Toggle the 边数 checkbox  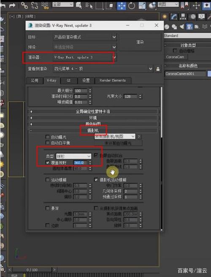click(x=47, y=225)
